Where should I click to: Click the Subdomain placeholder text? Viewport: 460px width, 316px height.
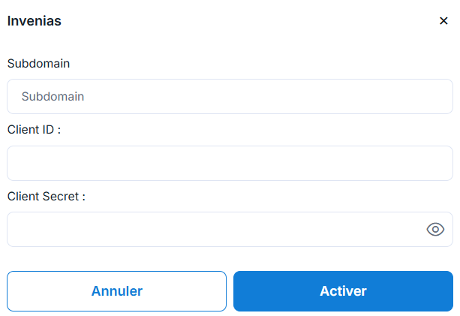pos(53,97)
